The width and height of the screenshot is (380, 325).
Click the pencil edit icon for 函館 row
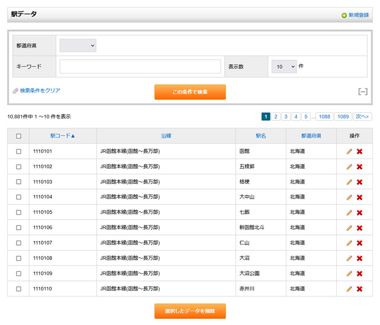349,152
